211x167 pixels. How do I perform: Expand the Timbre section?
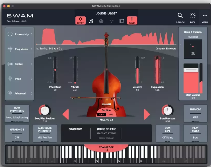pyautogui.click(x=20, y=64)
